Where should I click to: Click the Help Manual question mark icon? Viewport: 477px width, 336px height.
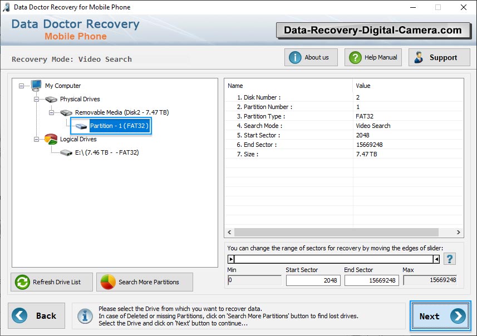(355, 57)
